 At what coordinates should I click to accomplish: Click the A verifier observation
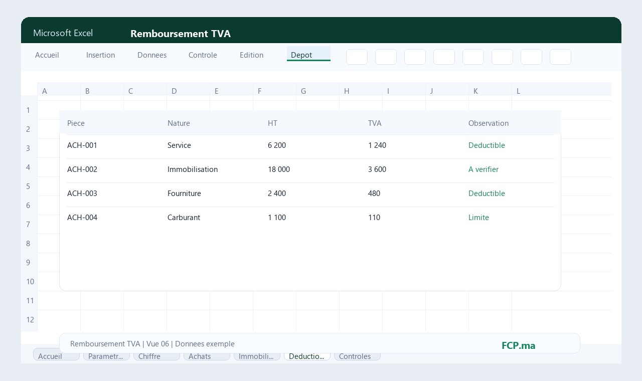(484, 169)
